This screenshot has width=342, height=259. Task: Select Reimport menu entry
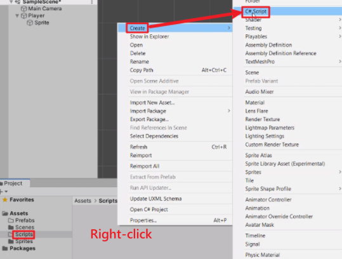click(x=141, y=156)
